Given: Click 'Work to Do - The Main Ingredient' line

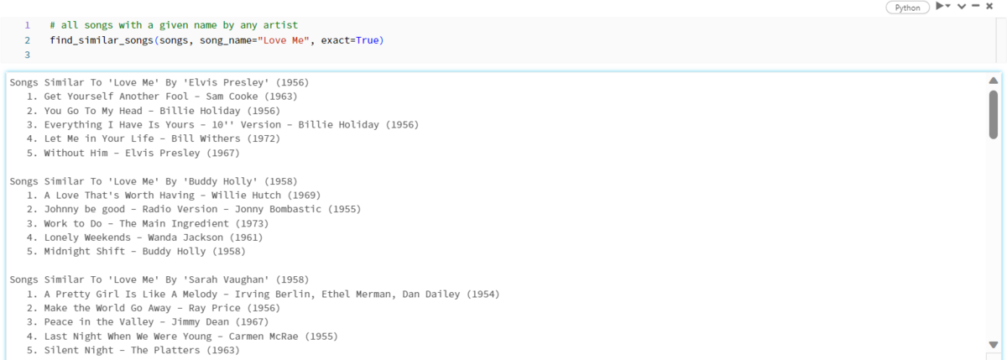Looking at the screenshot, I should tap(147, 223).
